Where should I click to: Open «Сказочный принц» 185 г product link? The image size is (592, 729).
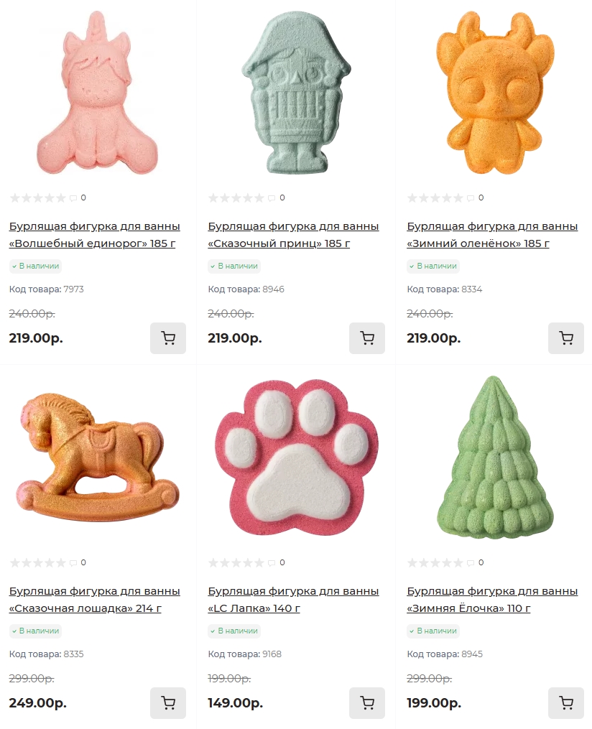(293, 235)
